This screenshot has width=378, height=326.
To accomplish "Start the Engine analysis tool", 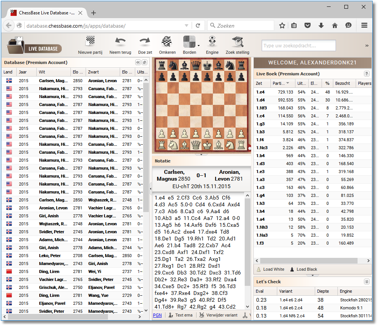I will pos(212,45).
